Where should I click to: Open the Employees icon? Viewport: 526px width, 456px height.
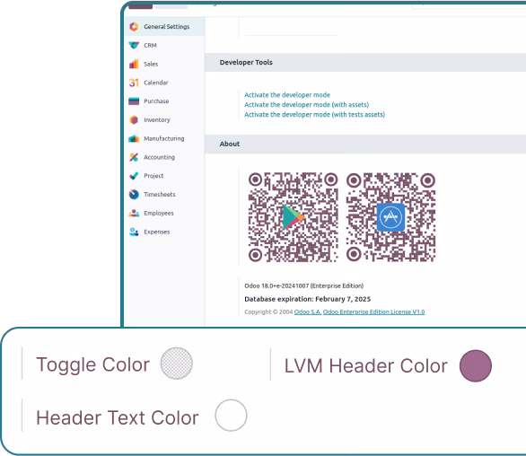coord(134,213)
